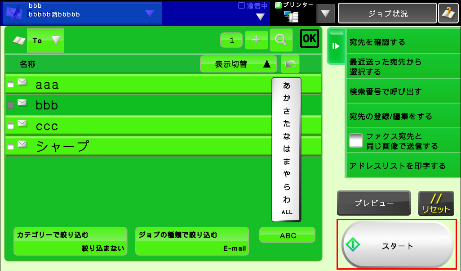The width and height of the screenshot is (461, 271).
Task: Open the To recipient type dropdown
Action: 45,41
